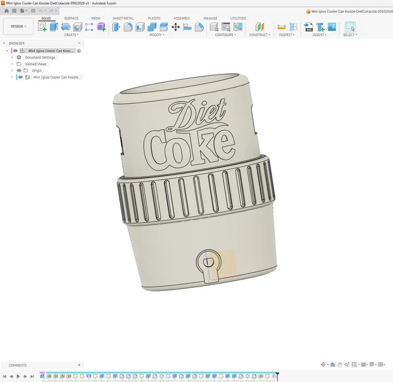Jump to timeline end button
The width and height of the screenshot is (393, 382).
(32, 376)
